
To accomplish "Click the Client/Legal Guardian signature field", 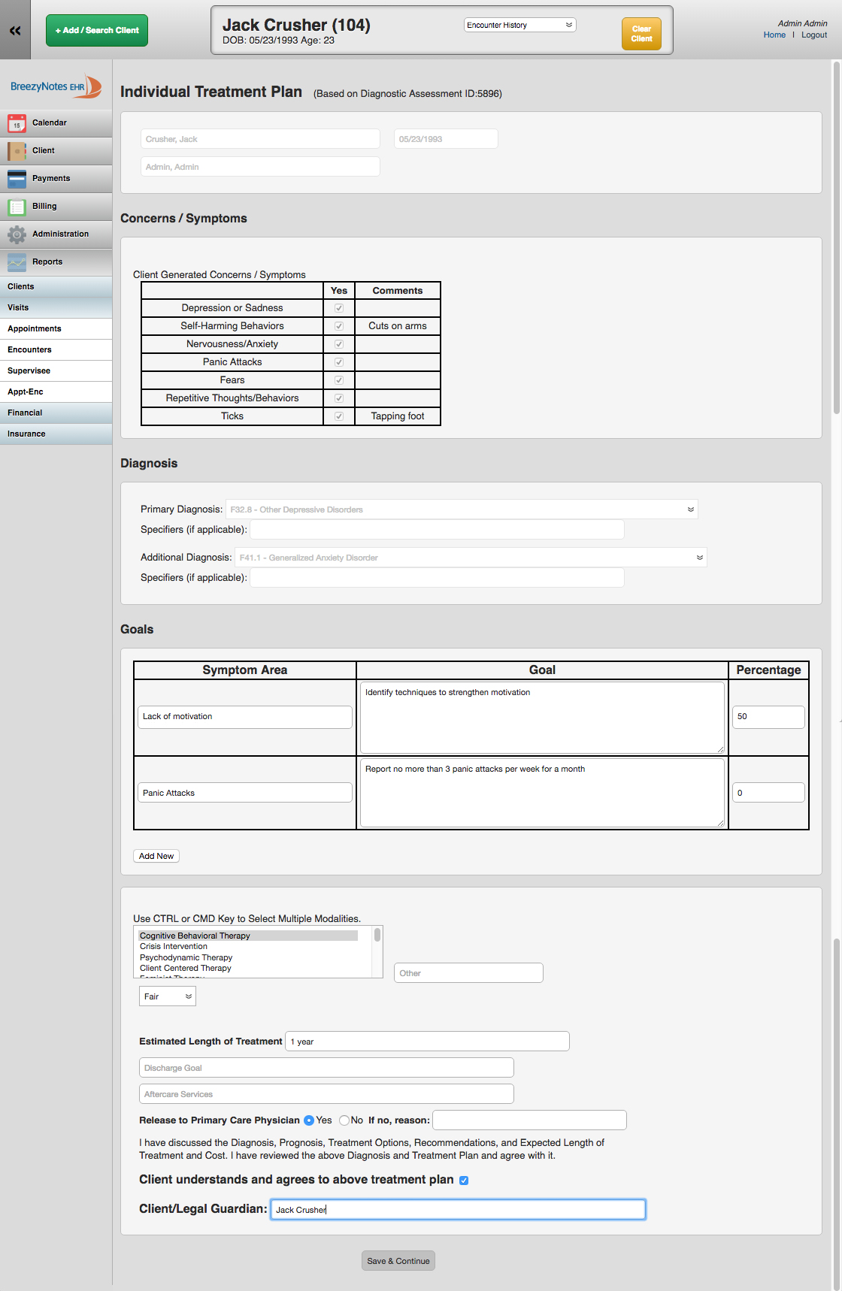I will (458, 1210).
